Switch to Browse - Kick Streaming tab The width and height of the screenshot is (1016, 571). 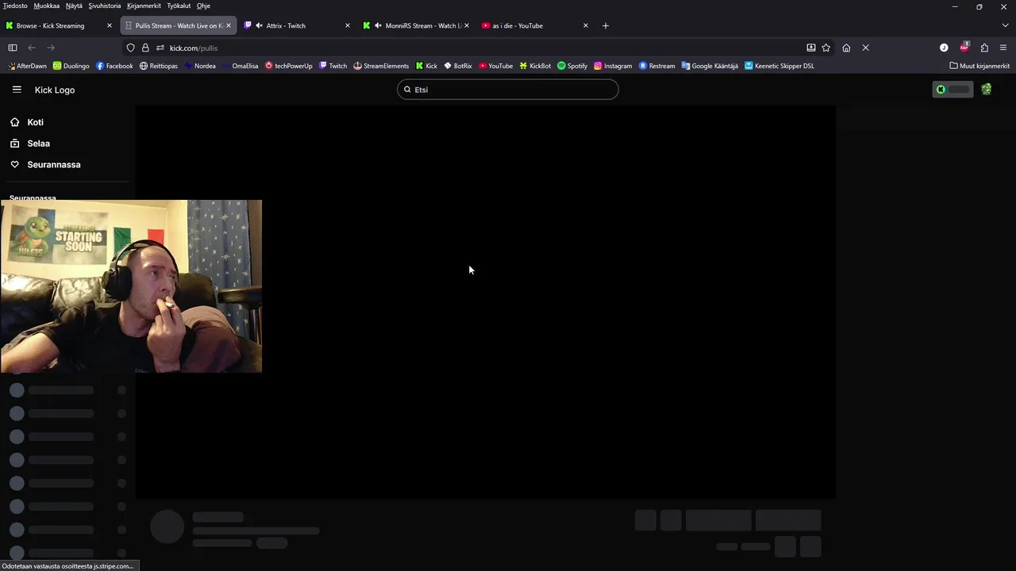60,25
